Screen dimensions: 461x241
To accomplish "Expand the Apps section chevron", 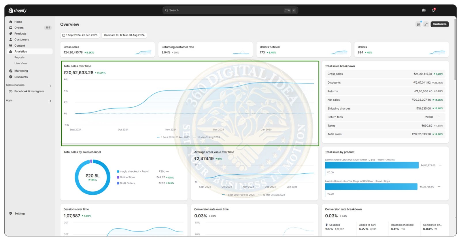I will (50, 101).
